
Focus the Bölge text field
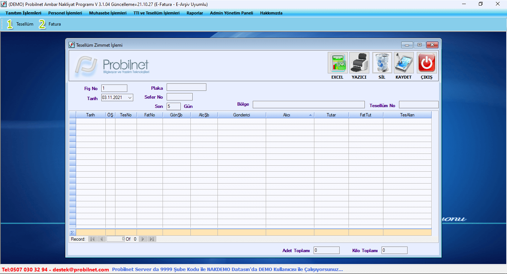pyautogui.click(x=308, y=105)
